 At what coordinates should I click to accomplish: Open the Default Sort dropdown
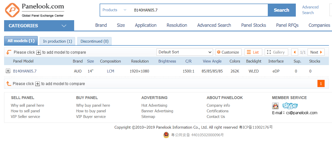coord(185,52)
